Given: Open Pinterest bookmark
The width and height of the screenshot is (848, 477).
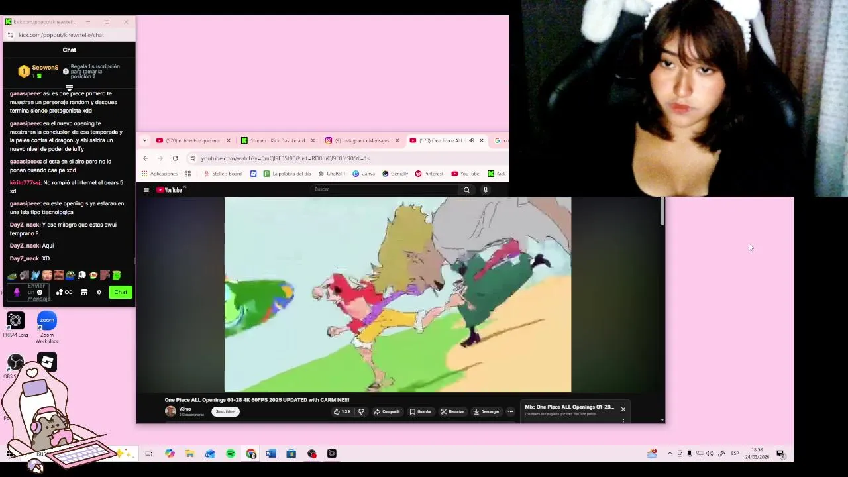Looking at the screenshot, I should point(429,174).
